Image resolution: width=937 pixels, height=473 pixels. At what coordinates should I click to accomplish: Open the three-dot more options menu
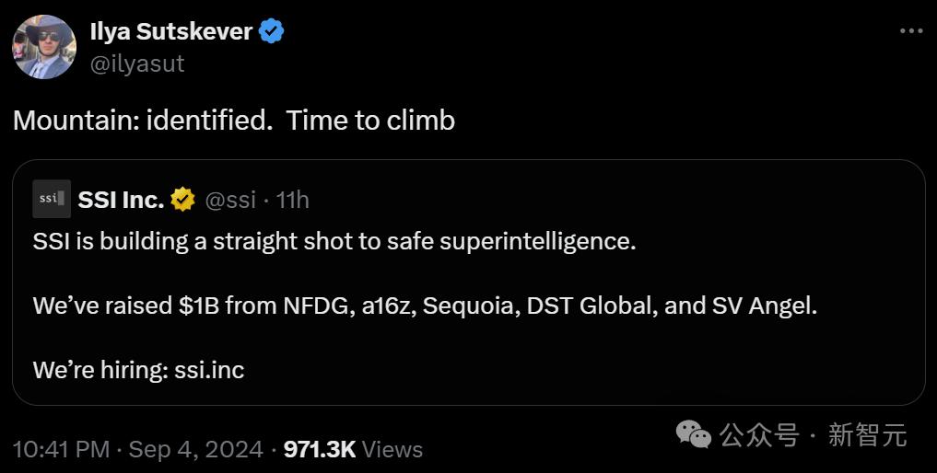pyautogui.click(x=910, y=31)
